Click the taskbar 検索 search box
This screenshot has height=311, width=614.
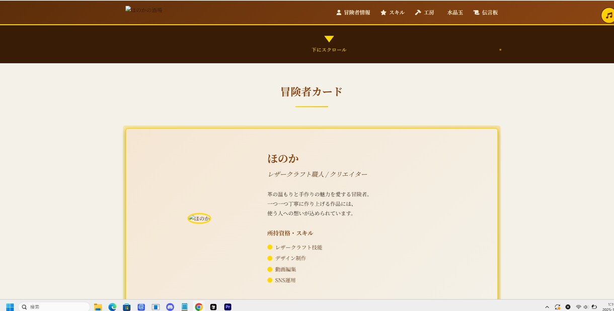point(54,307)
